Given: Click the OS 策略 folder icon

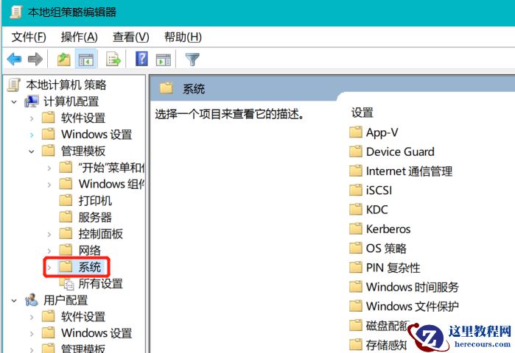Looking at the screenshot, I should [355, 248].
